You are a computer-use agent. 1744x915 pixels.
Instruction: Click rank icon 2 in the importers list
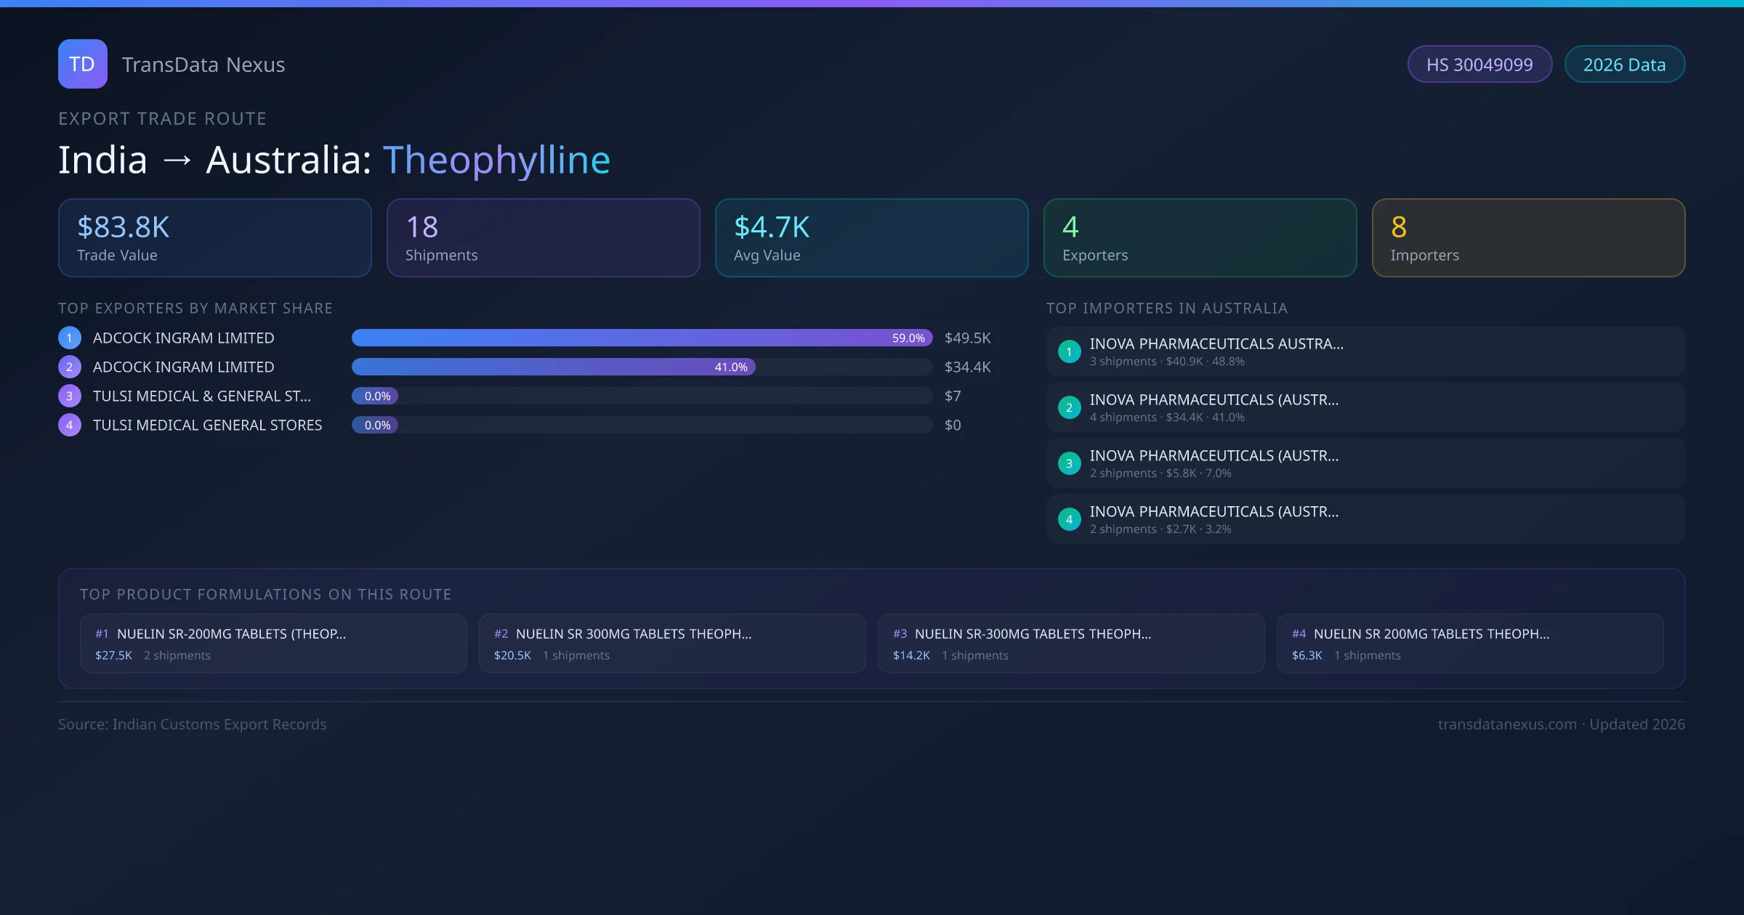tap(1069, 407)
